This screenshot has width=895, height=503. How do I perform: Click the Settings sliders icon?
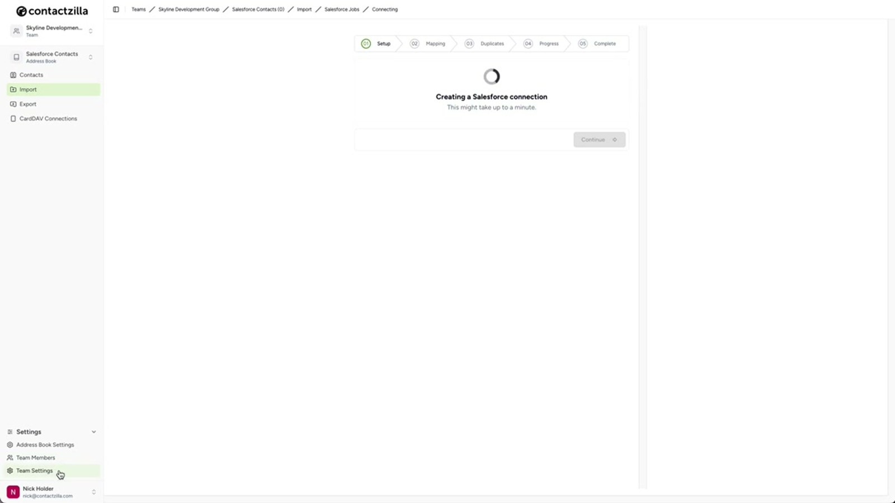[10, 432]
